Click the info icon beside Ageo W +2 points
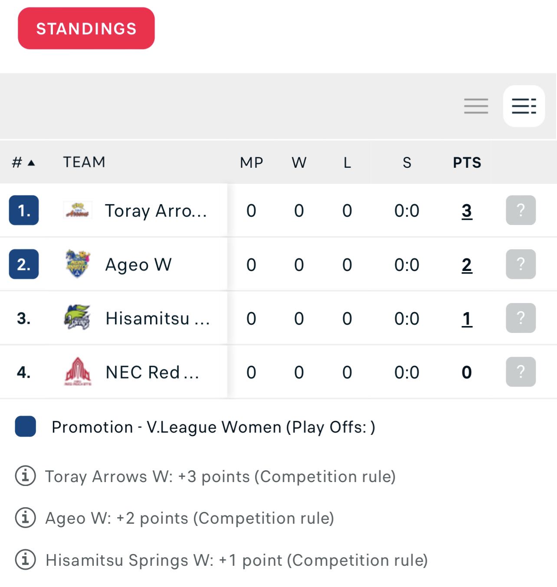This screenshot has height=587, width=557. coord(25,517)
